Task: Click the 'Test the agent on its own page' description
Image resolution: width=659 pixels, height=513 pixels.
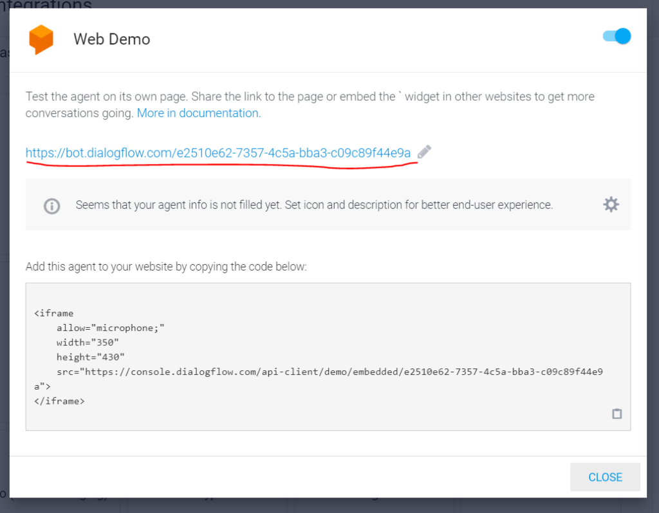Action: coord(310,105)
